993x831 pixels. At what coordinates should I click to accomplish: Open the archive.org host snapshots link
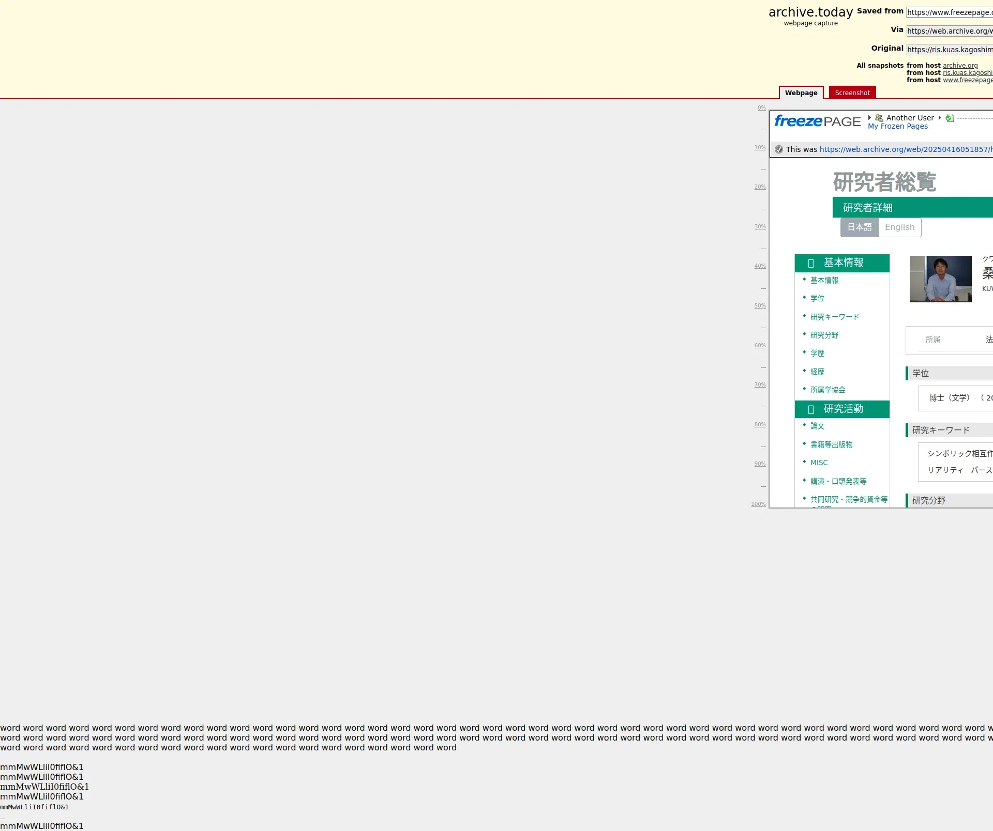960,66
